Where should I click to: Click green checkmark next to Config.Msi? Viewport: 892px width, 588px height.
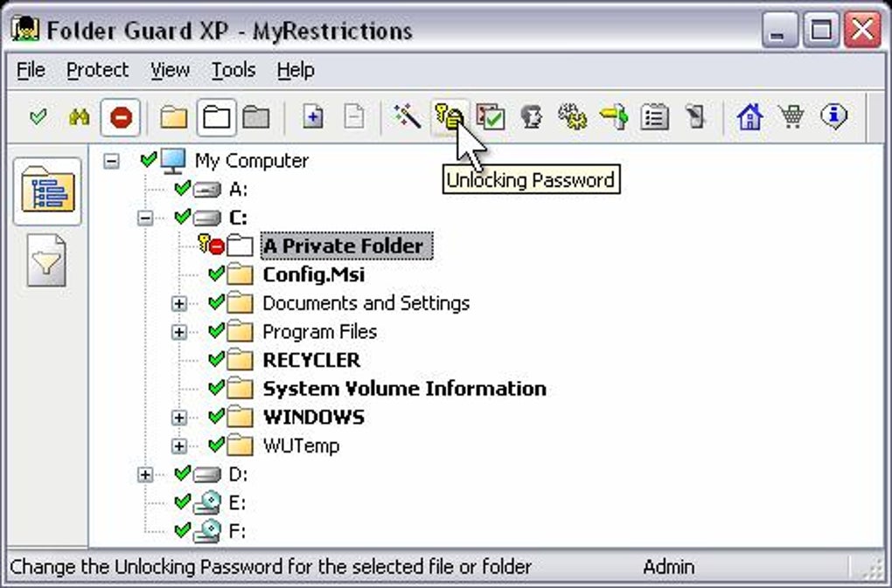tap(216, 273)
